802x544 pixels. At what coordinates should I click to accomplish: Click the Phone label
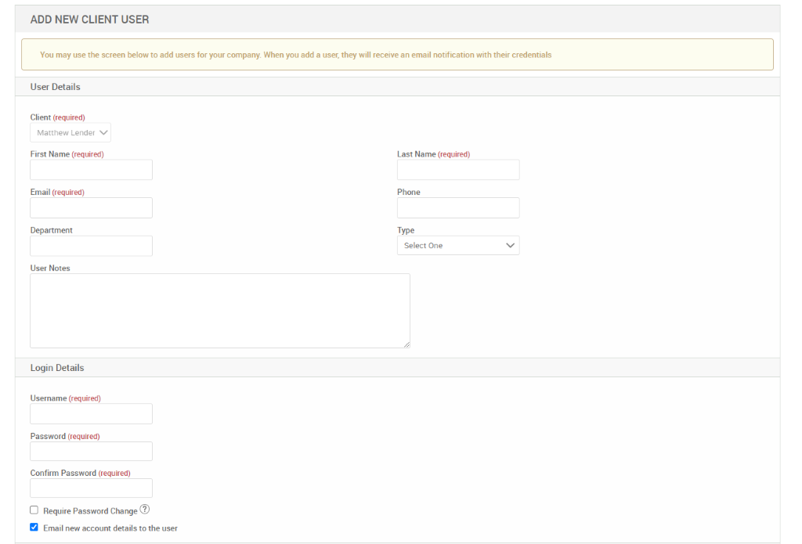click(409, 193)
